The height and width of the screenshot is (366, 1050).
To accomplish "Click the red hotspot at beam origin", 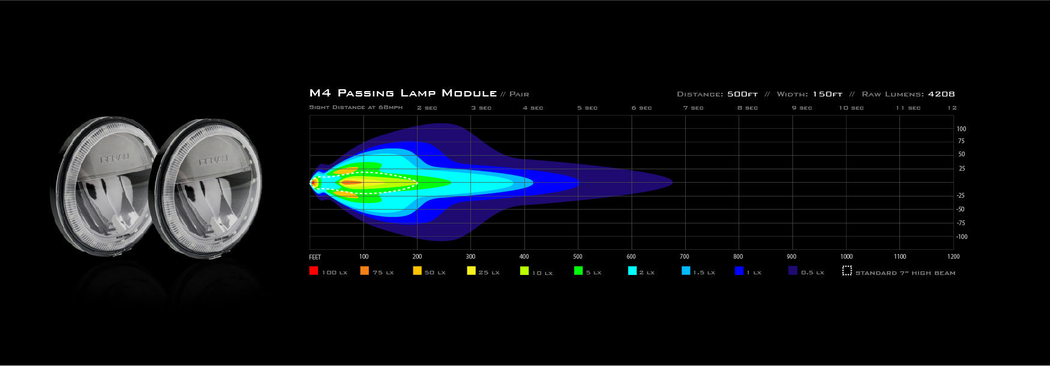I will [314, 182].
